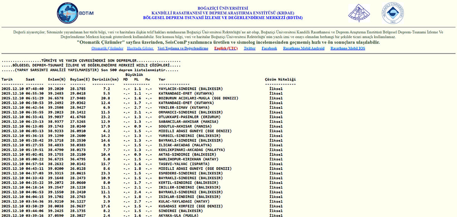Viewport: 457px width, 217px height.
Task: Go to Veri Toplama ve Değerlendirme
Action: (x=183, y=48)
